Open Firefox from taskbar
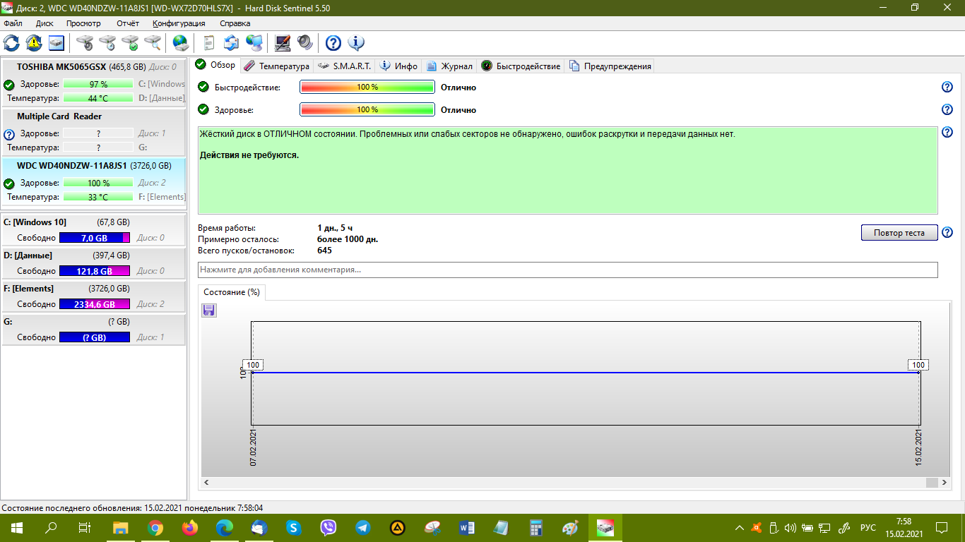965x542 pixels. [190, 527]
